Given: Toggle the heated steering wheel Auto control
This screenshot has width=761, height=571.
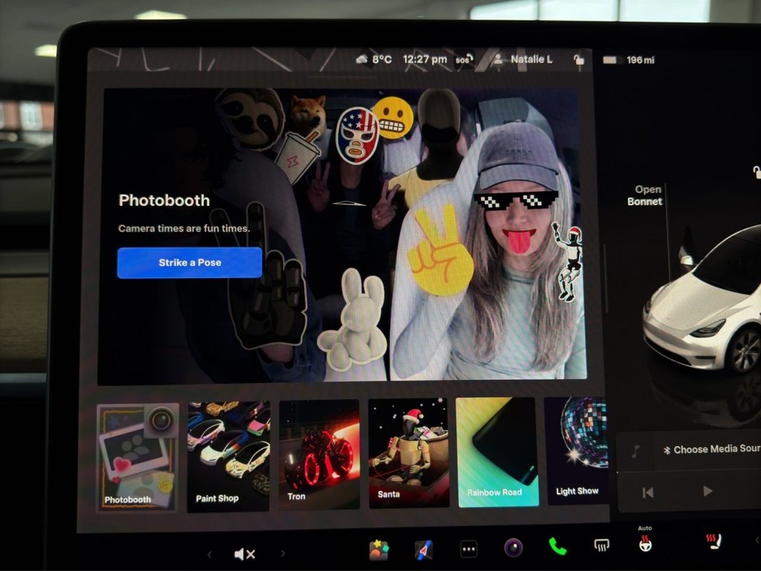Looking at the screenshot, I should 645,543.
